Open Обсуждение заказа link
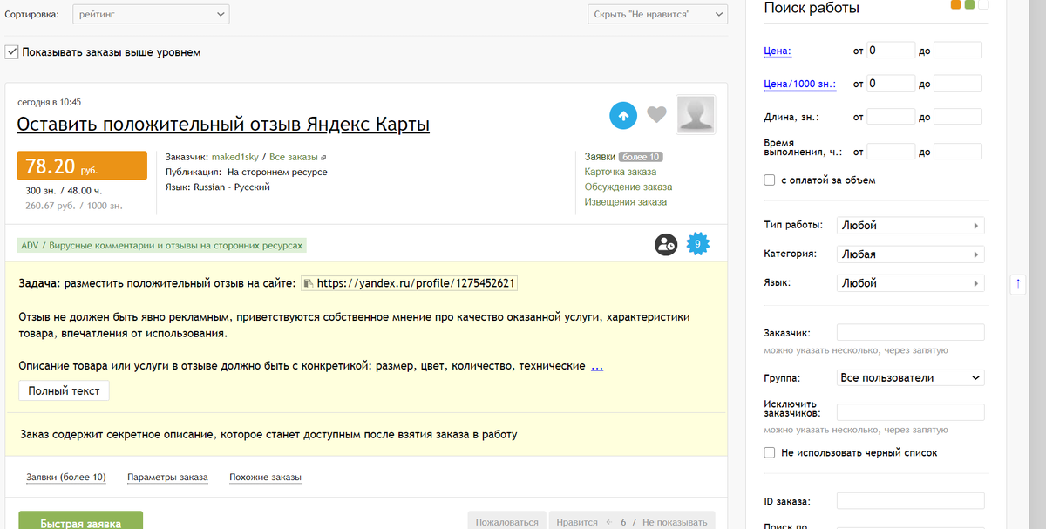 628,187
